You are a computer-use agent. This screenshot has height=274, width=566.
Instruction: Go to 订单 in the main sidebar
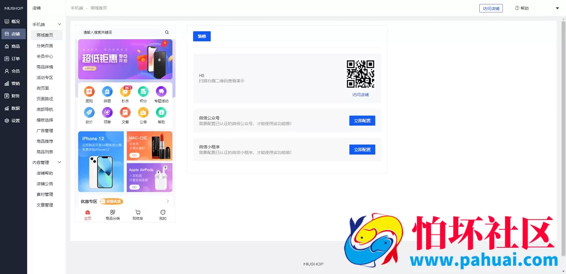[13, 59]
